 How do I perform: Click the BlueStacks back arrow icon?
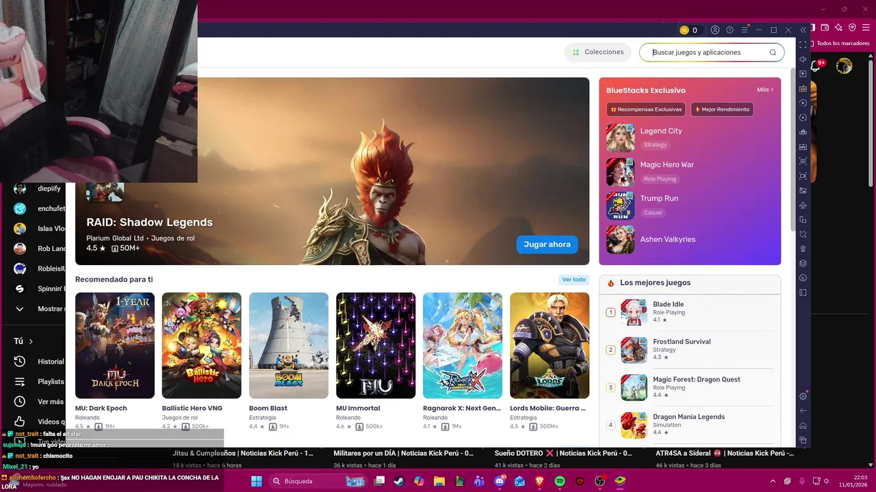[x=803, y=411]
